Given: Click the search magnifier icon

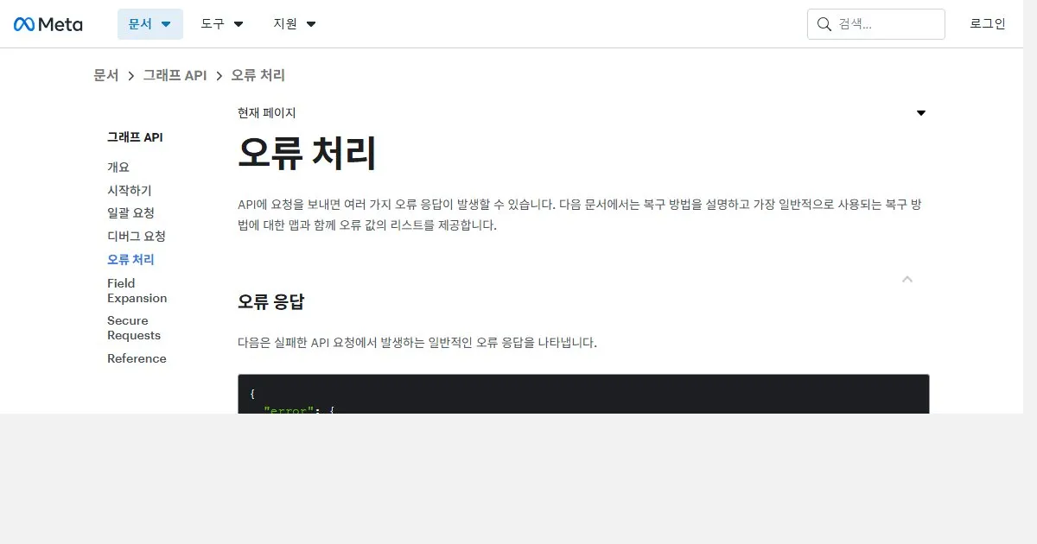Looking at the screenshot, I should click(x=824, y=24).
